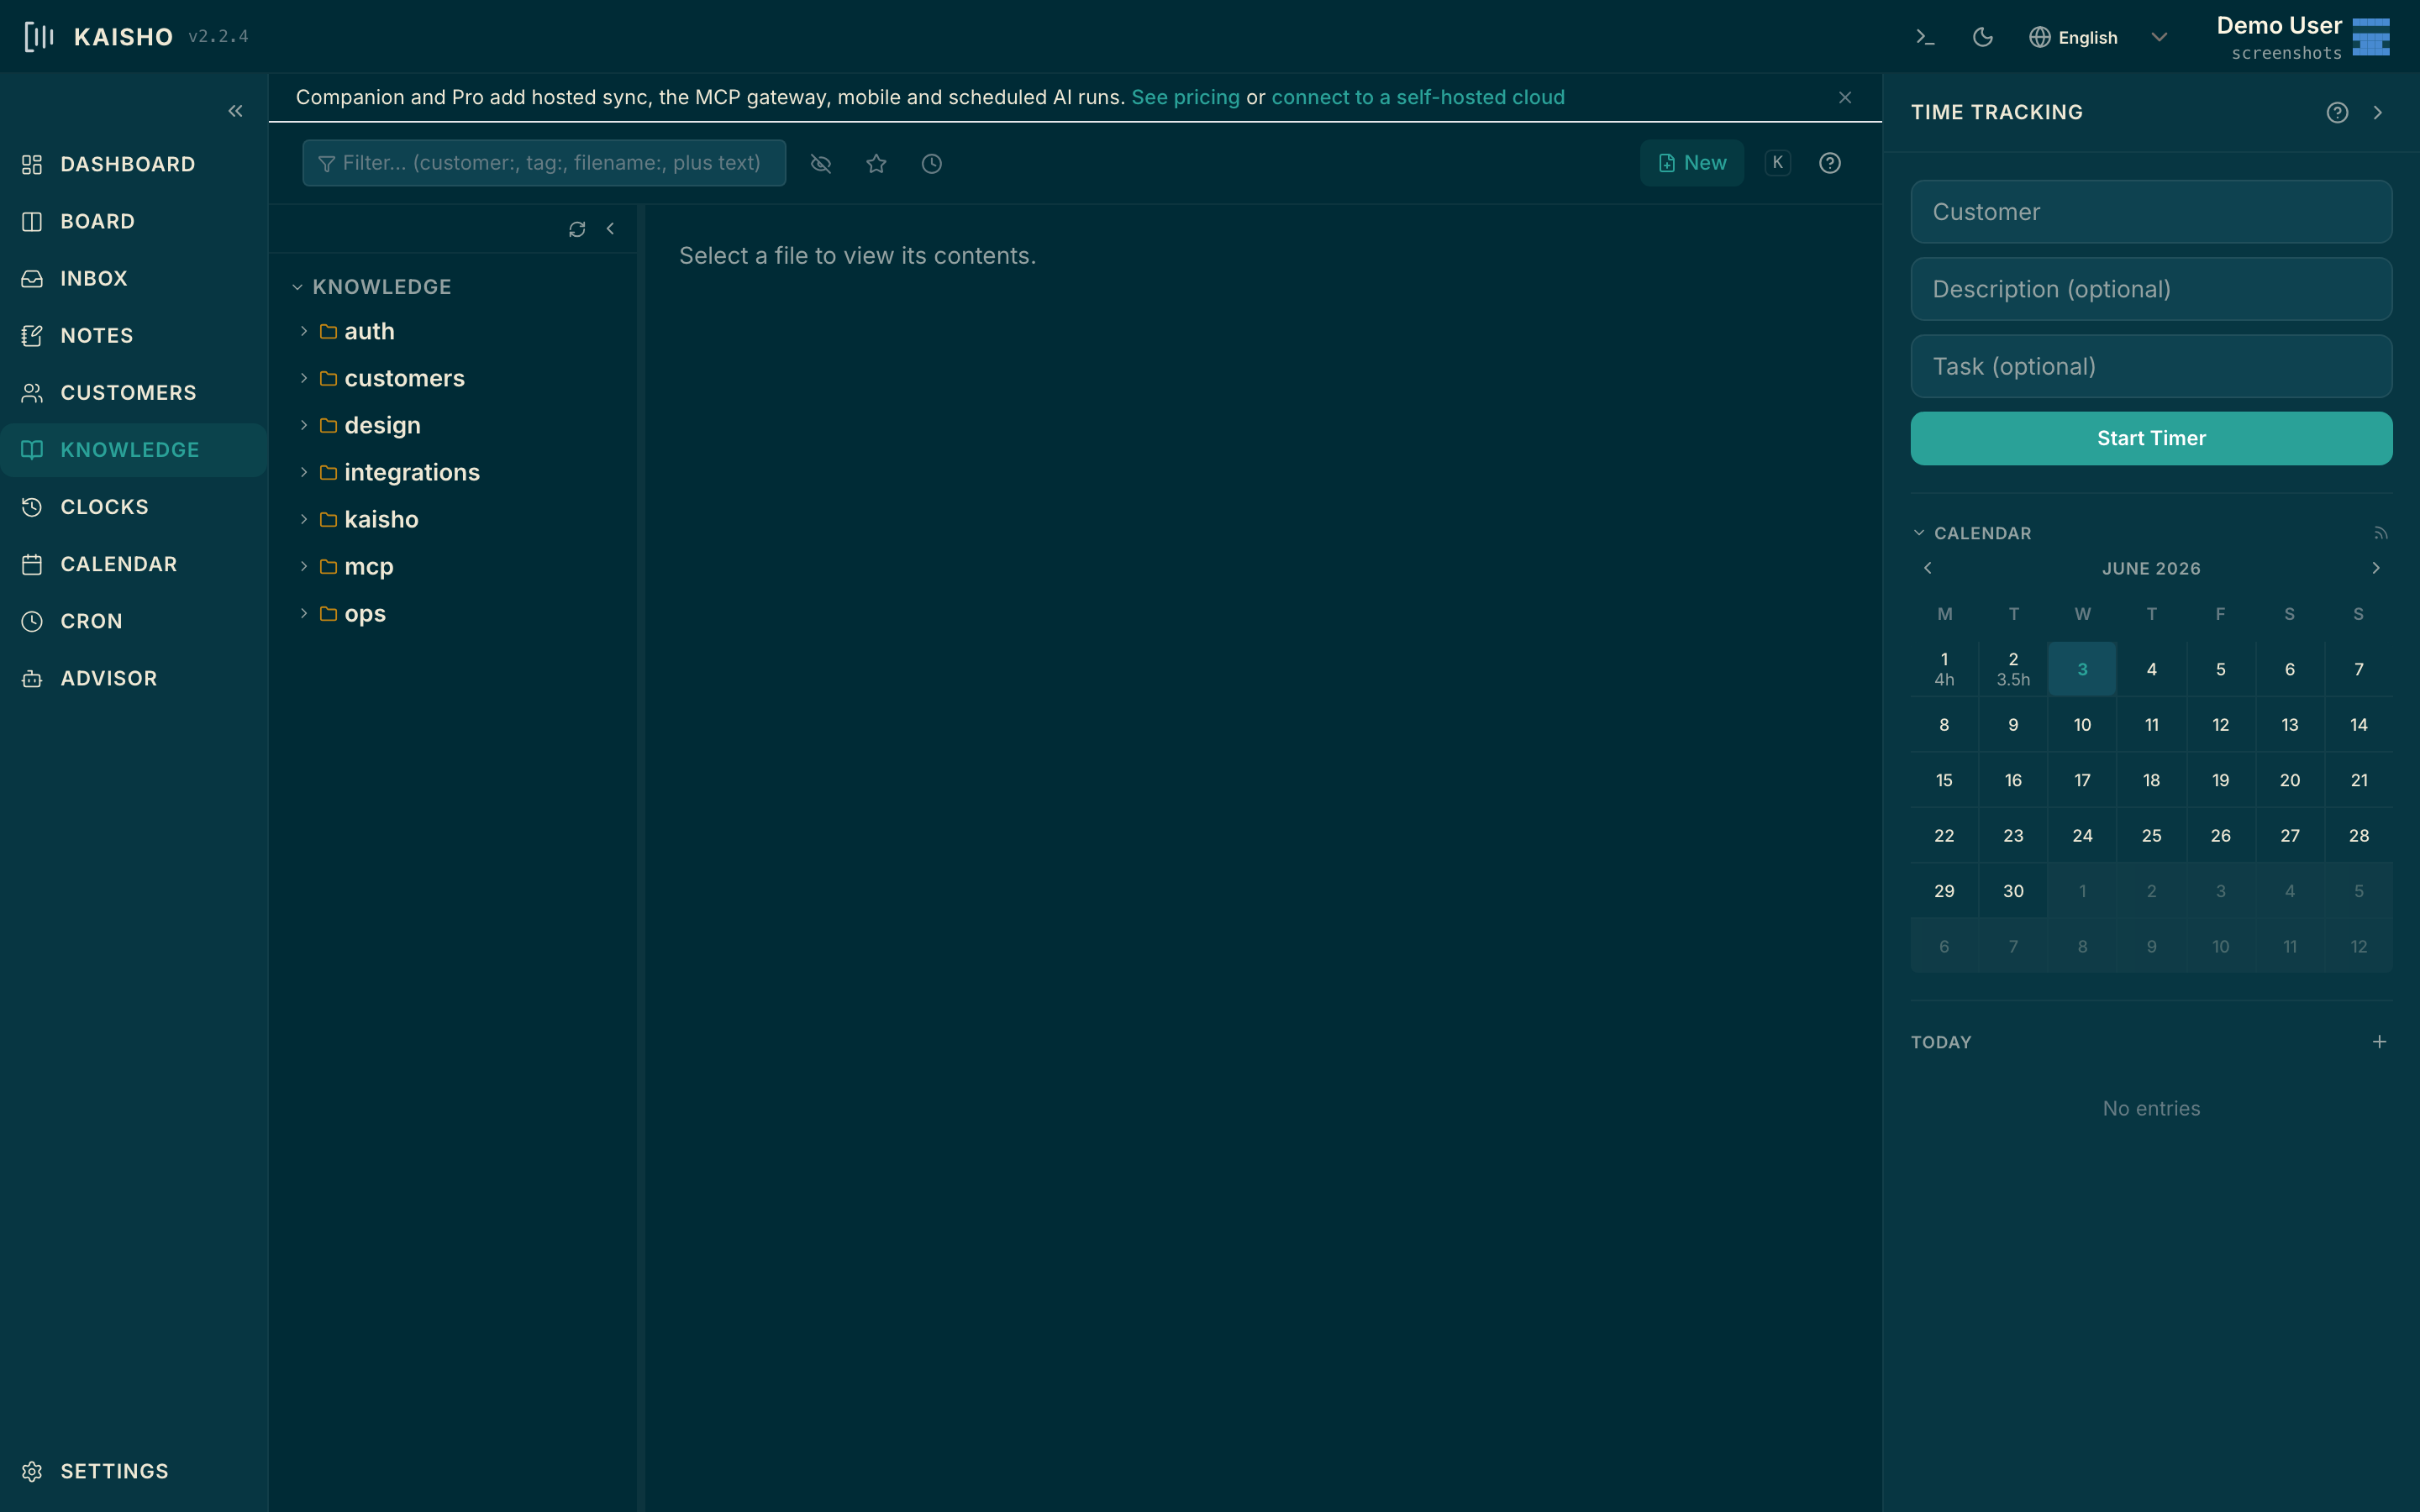Click the K keyboard shortcut badge
The height and width of the screenshot is (1512, 2420).
pos(1777,162)
